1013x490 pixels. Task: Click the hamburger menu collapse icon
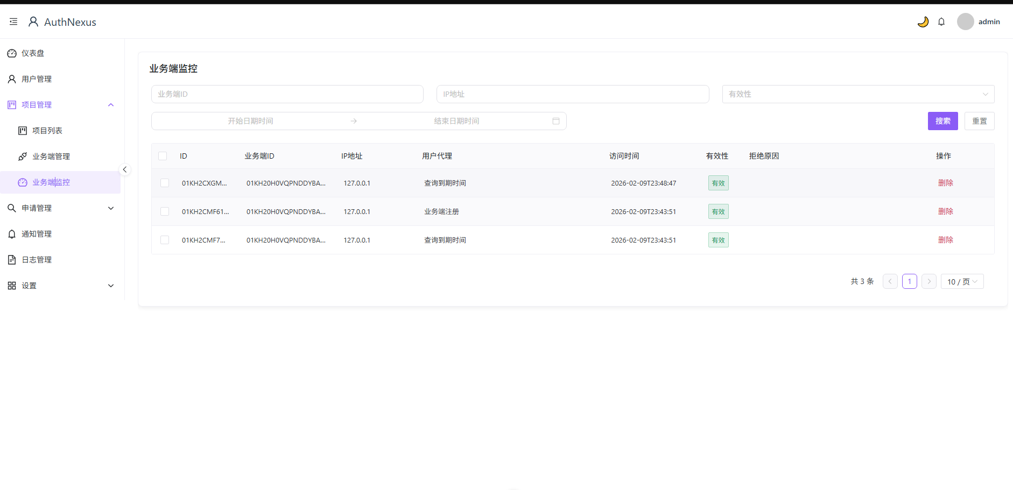coord(13,22)
